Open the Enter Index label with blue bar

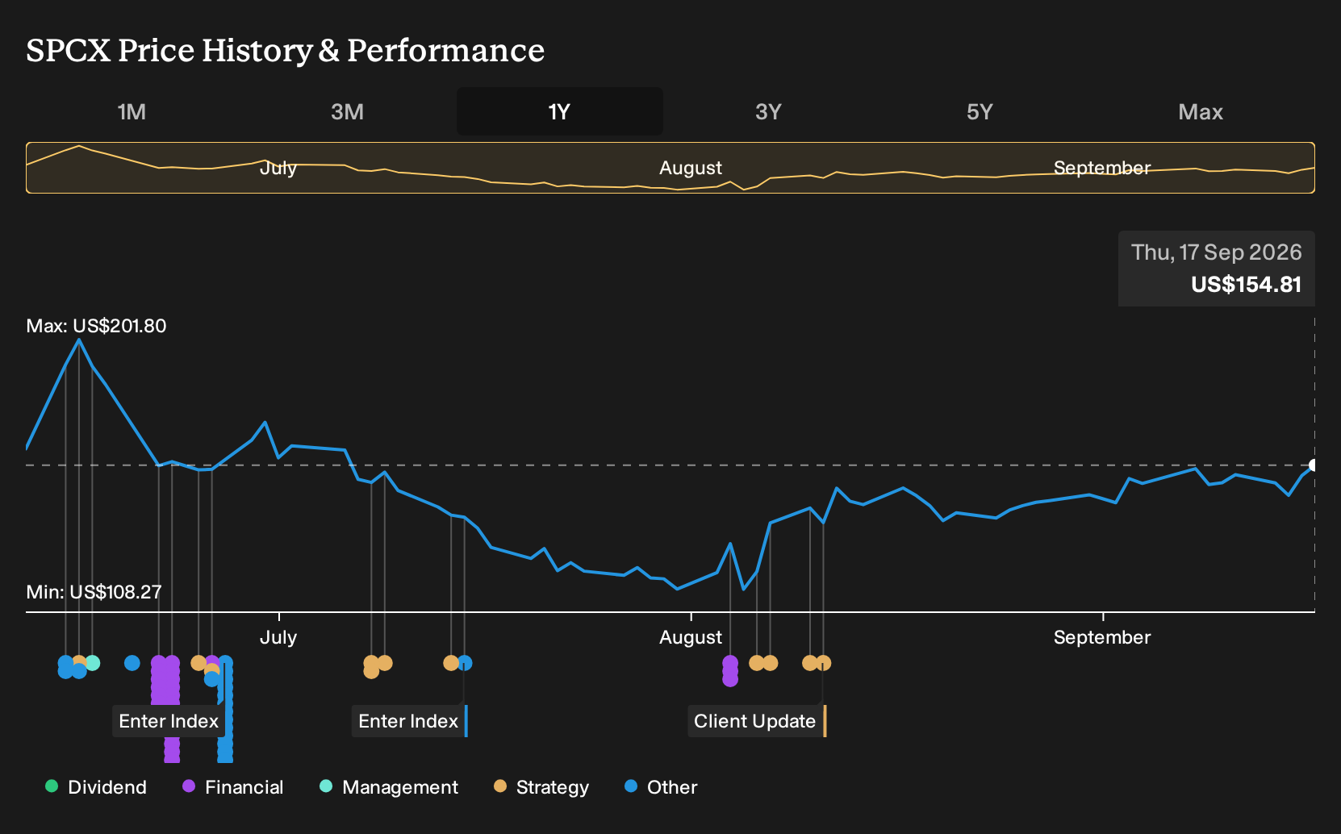coord(410,721)
